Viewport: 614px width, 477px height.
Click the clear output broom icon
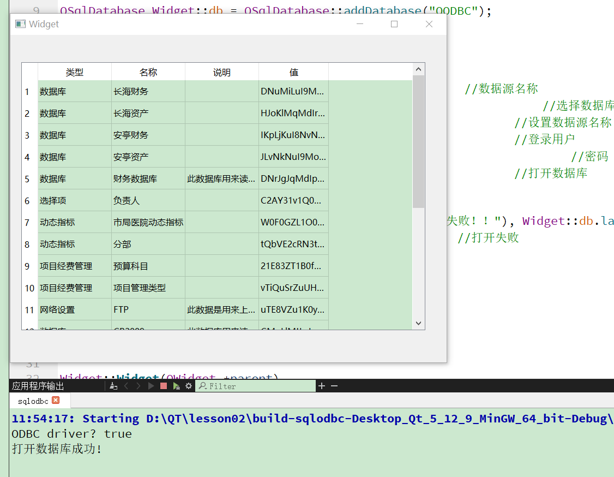click(113, 386)
